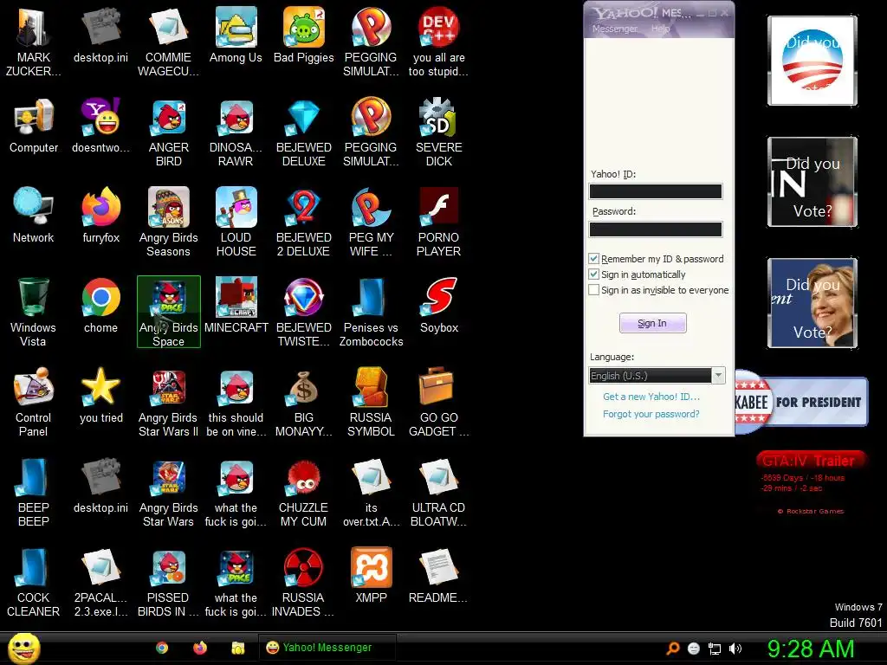This screenshot has width=887, height=665.
Task: Uncheck Sign in automatically
Action: click(593, 274)
